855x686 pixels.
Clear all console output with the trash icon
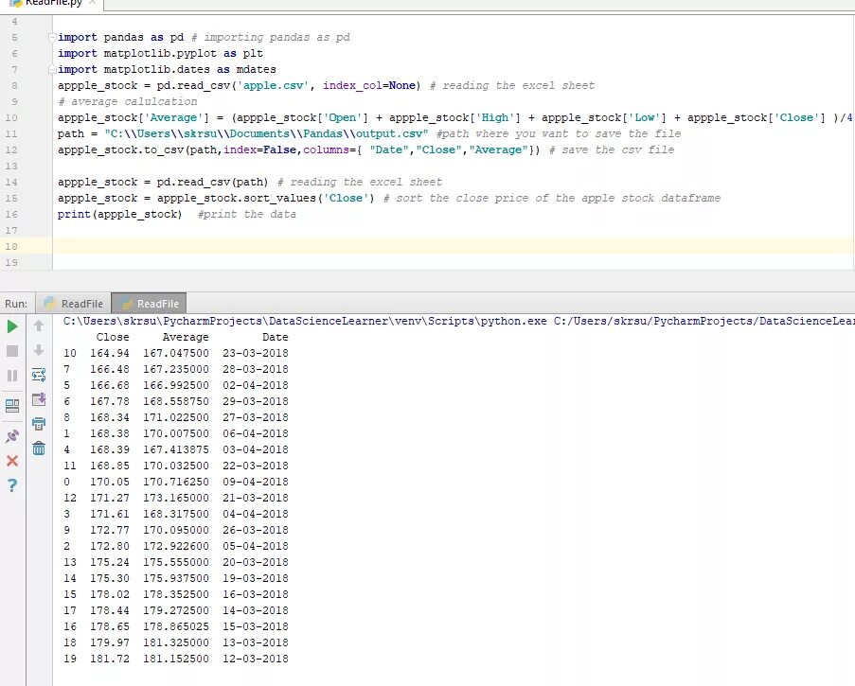(39, 449)
